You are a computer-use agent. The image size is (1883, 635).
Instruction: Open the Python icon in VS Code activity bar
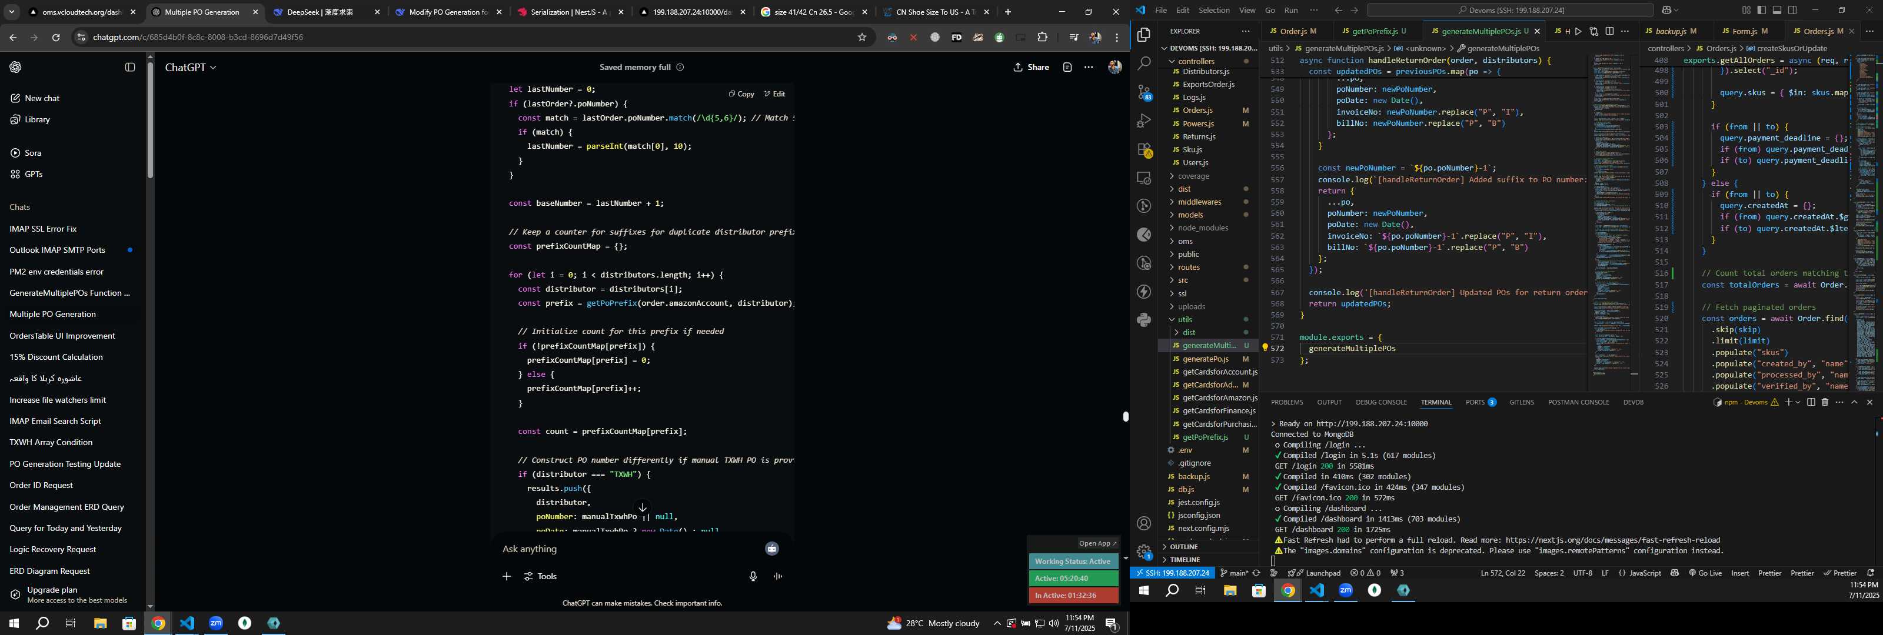click(1144, 319)
